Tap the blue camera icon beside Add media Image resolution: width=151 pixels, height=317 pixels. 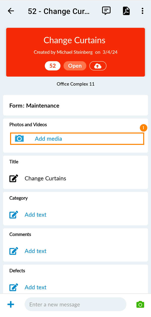(x=19, y=139)
